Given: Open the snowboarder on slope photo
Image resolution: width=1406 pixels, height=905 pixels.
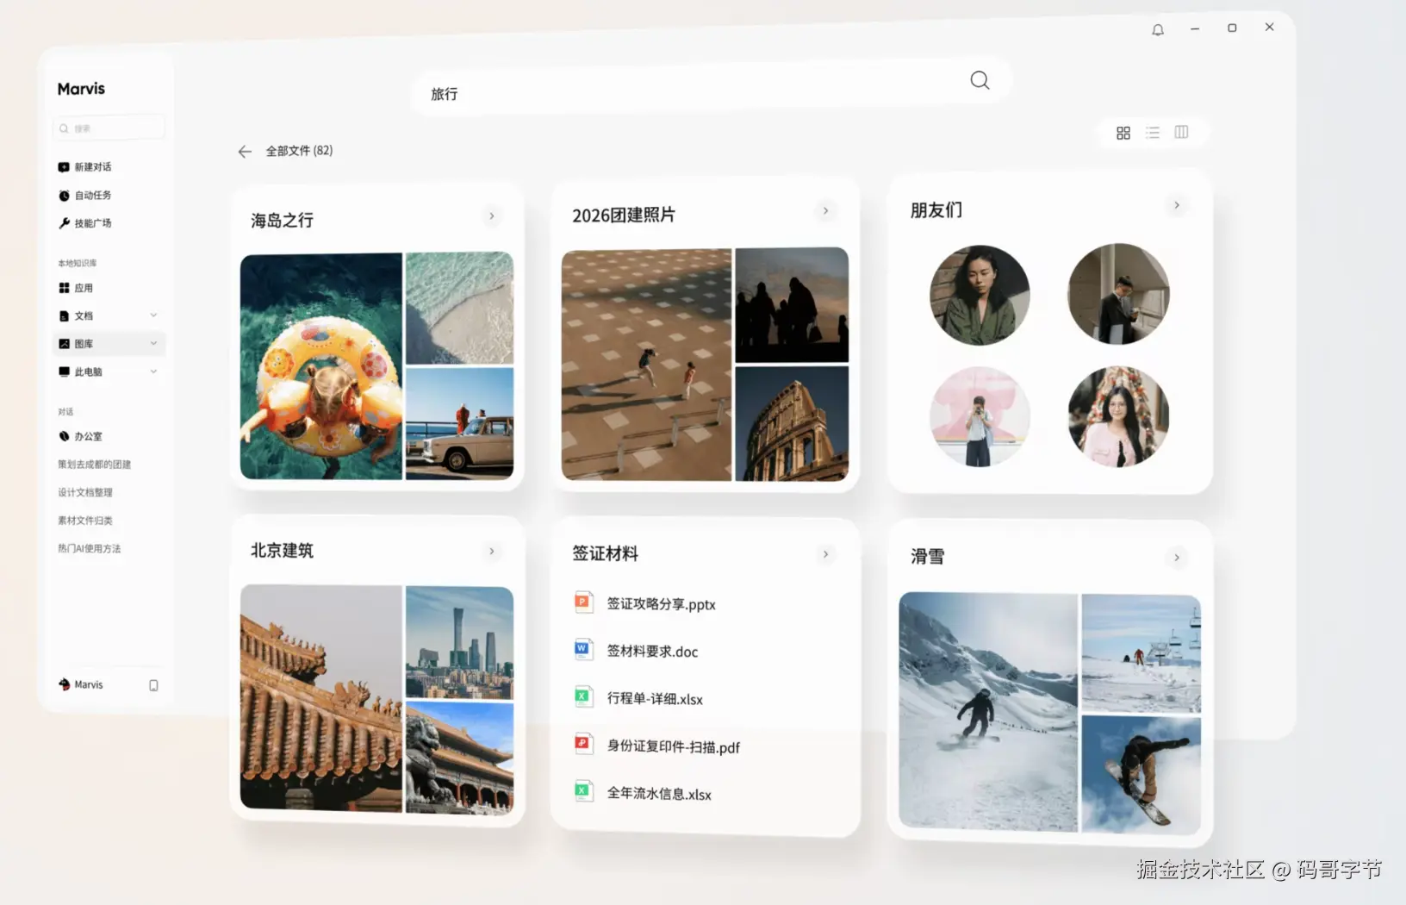Looking at the screenshot, I should coord(988,712).
